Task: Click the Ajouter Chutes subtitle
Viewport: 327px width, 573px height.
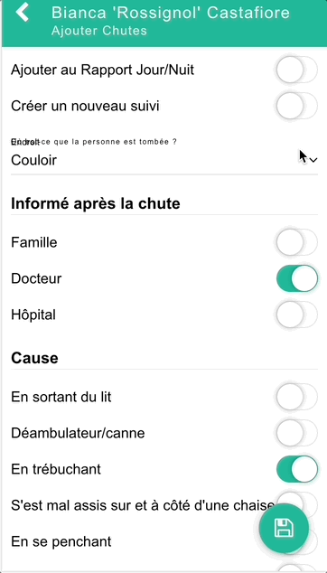Action: tap(99, 31)
